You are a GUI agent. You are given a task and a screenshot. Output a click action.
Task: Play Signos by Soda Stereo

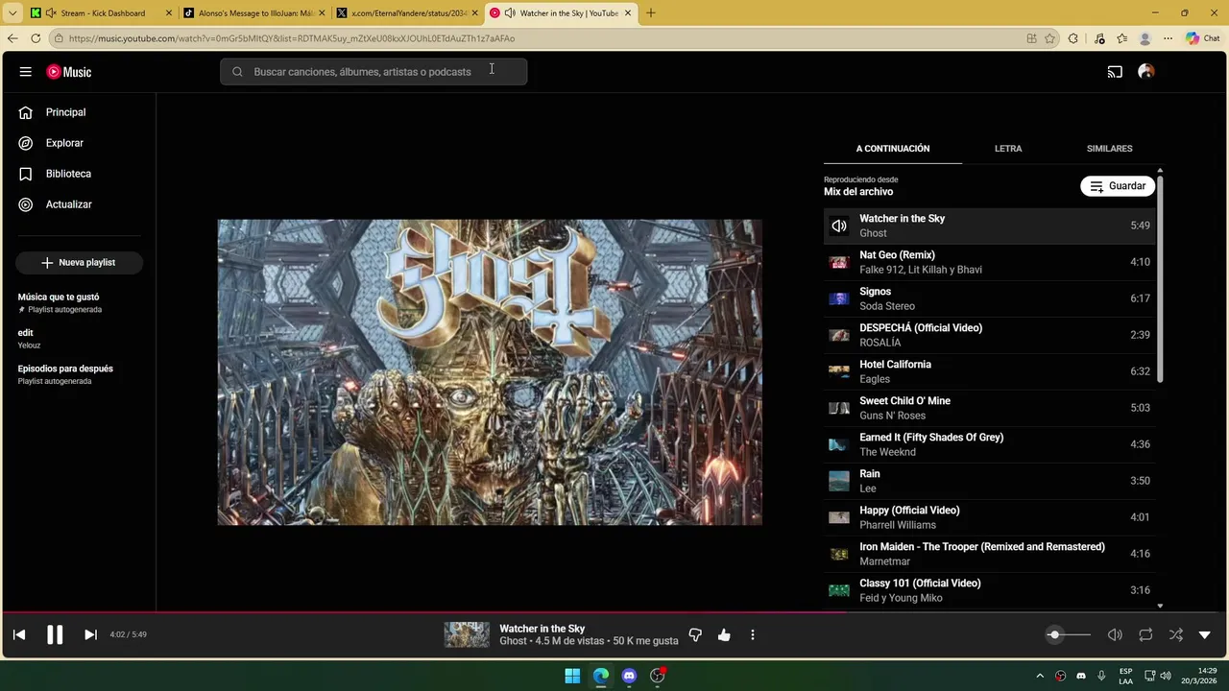point(989,298)
